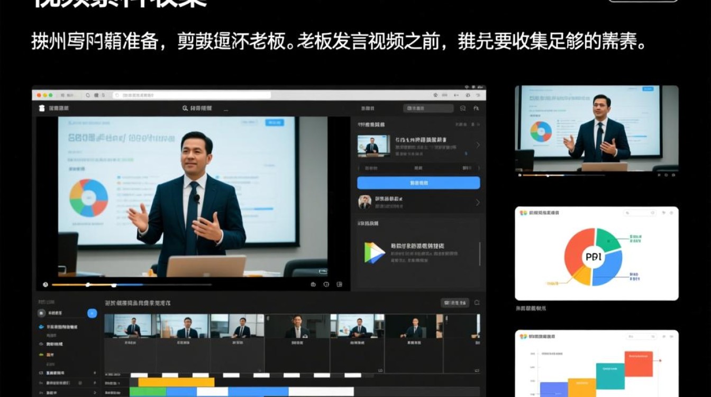Click the small blue button on the presentation slide
Screen dimensions: 711x397
click(x=274, y=122)
